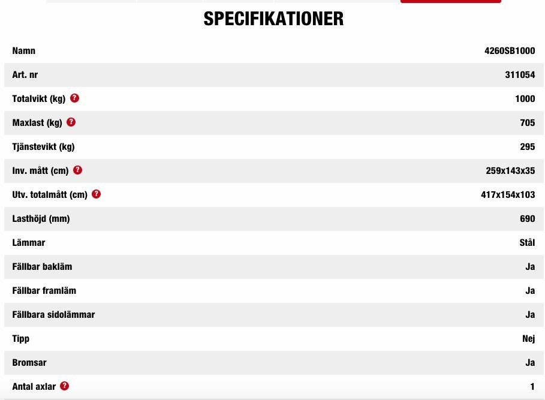The width and height of the screenshot is (545, 400).
Task: Click the Lasthöjd (mm) label
Action: pyautogui.click(x=41, y=219)
